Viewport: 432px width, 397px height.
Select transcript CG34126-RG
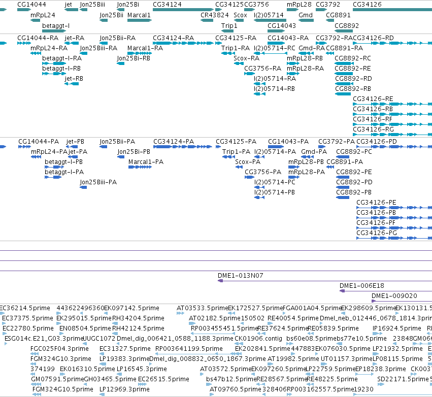(x=373, y=129)
